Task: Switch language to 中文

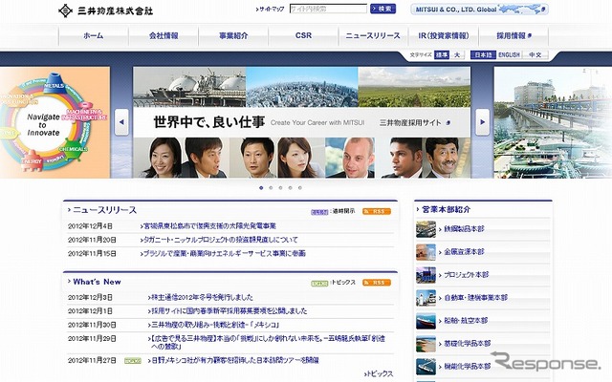Action: (535, 55)
